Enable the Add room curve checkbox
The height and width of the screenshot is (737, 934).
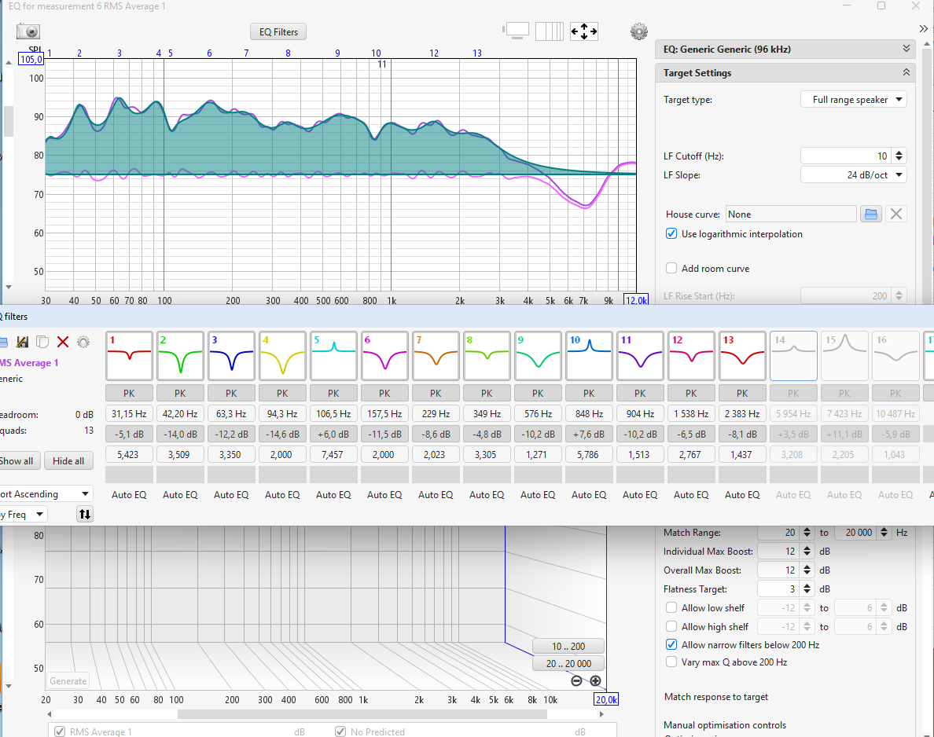point(671,269)
